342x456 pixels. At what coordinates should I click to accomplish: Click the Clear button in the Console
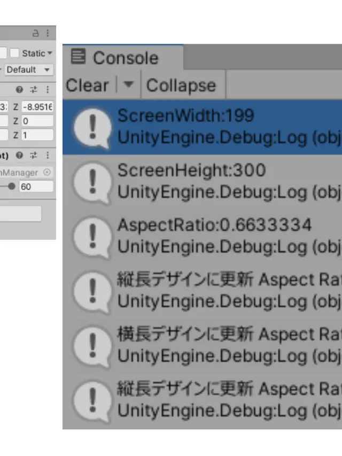tap(87, 86)
